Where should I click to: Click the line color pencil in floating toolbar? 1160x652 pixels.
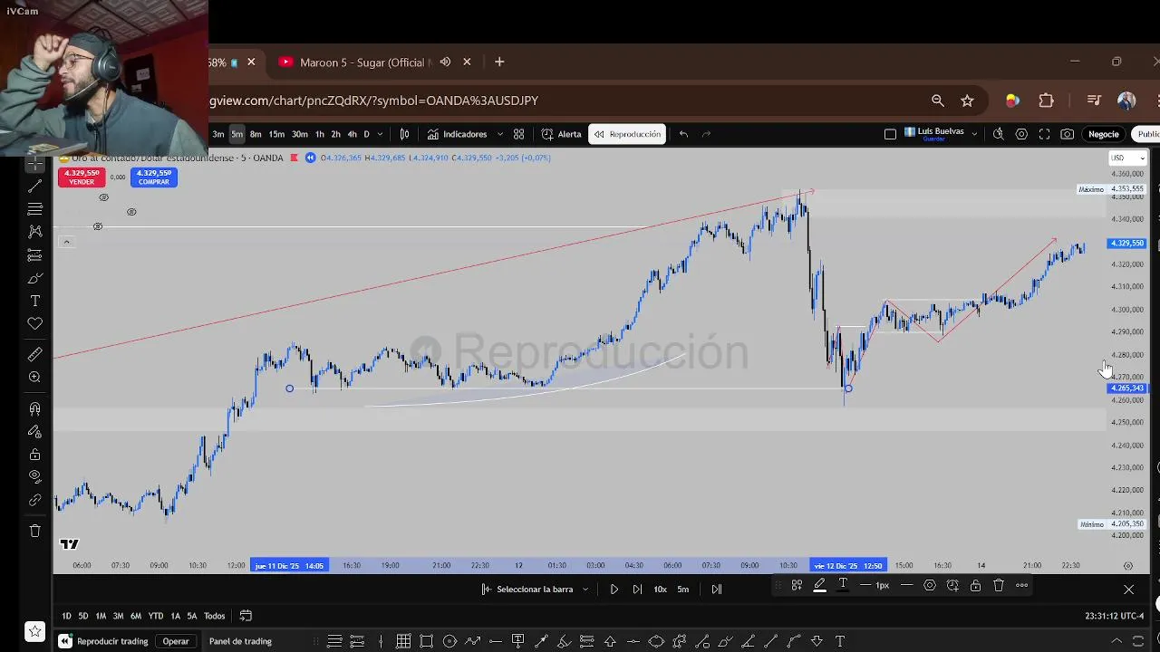(819, 585)
